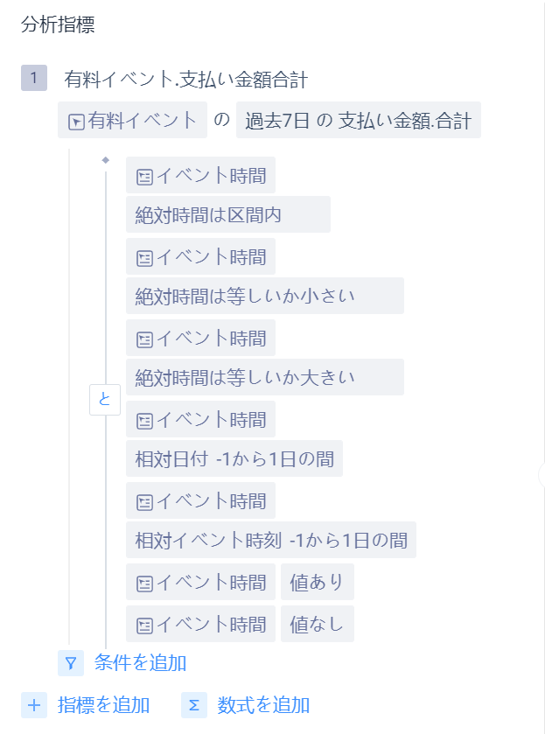This screenshot has width=545, height=734.
Task: Click the event icon in 有料イベント selector
Action: coord(76,122)
